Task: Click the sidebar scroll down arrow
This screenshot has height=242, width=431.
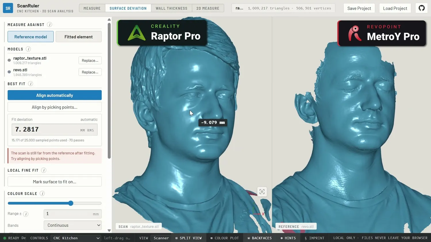Action: [x=109, y=231]
